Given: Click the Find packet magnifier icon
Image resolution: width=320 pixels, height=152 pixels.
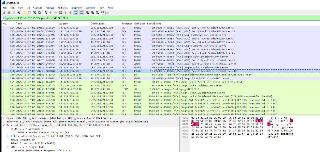Looking at the screenshot, I should pos(46,13).
